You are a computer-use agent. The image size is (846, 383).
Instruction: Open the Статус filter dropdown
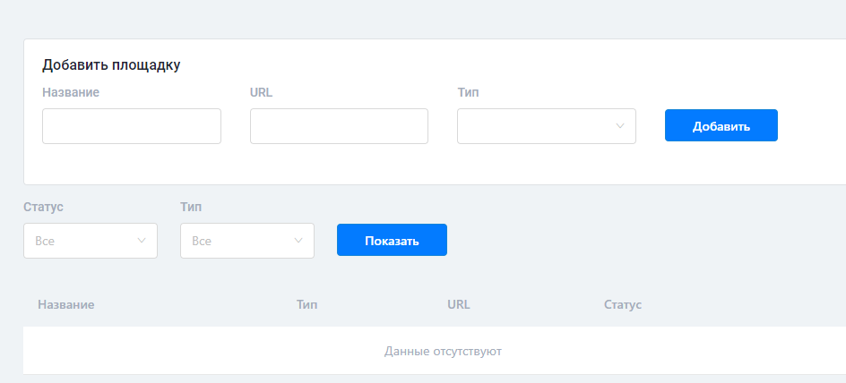(x=91, y=241)
